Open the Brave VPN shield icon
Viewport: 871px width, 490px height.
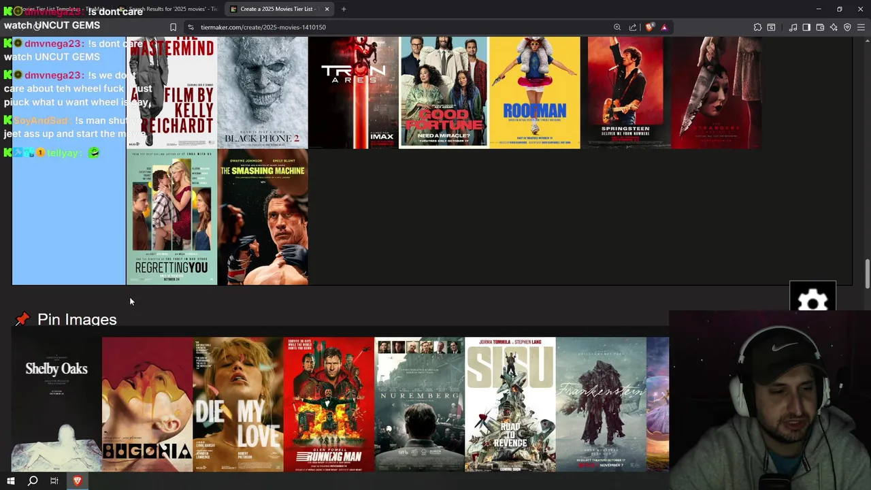pos(847,27)
